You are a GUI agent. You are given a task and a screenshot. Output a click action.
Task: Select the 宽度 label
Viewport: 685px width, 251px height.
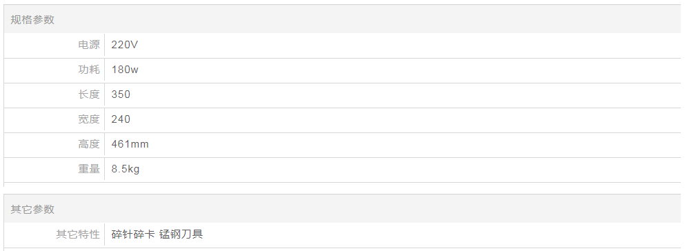pyautogui.click(x=89, y=119)
